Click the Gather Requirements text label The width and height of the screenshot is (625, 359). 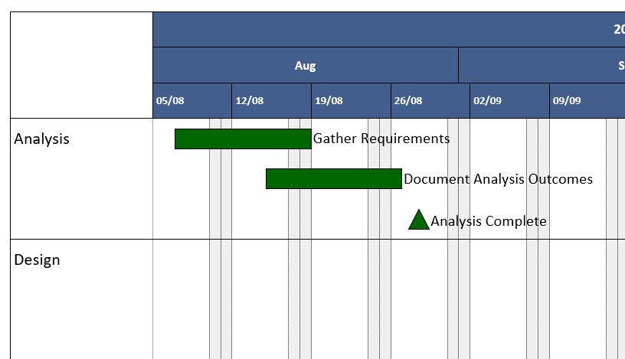[381, 139]
